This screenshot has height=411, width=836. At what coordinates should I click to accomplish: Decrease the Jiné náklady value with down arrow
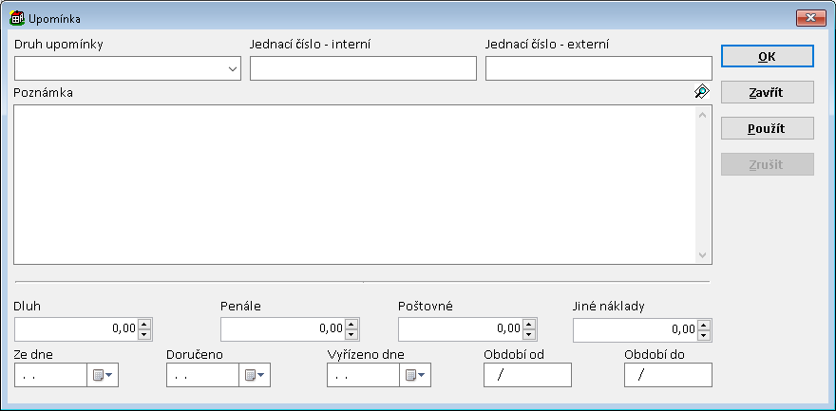tap(703, 334)
